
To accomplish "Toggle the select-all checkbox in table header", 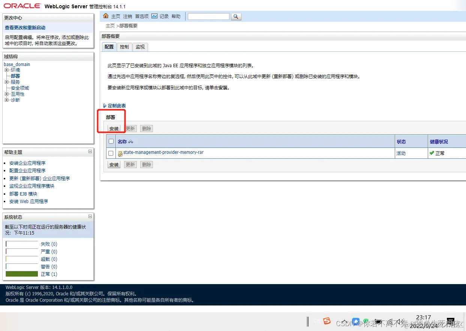I will pos(111,141).
